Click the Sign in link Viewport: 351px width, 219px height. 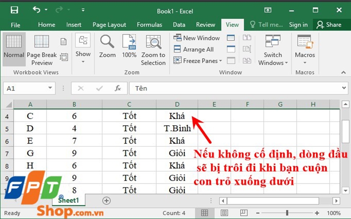298,25
